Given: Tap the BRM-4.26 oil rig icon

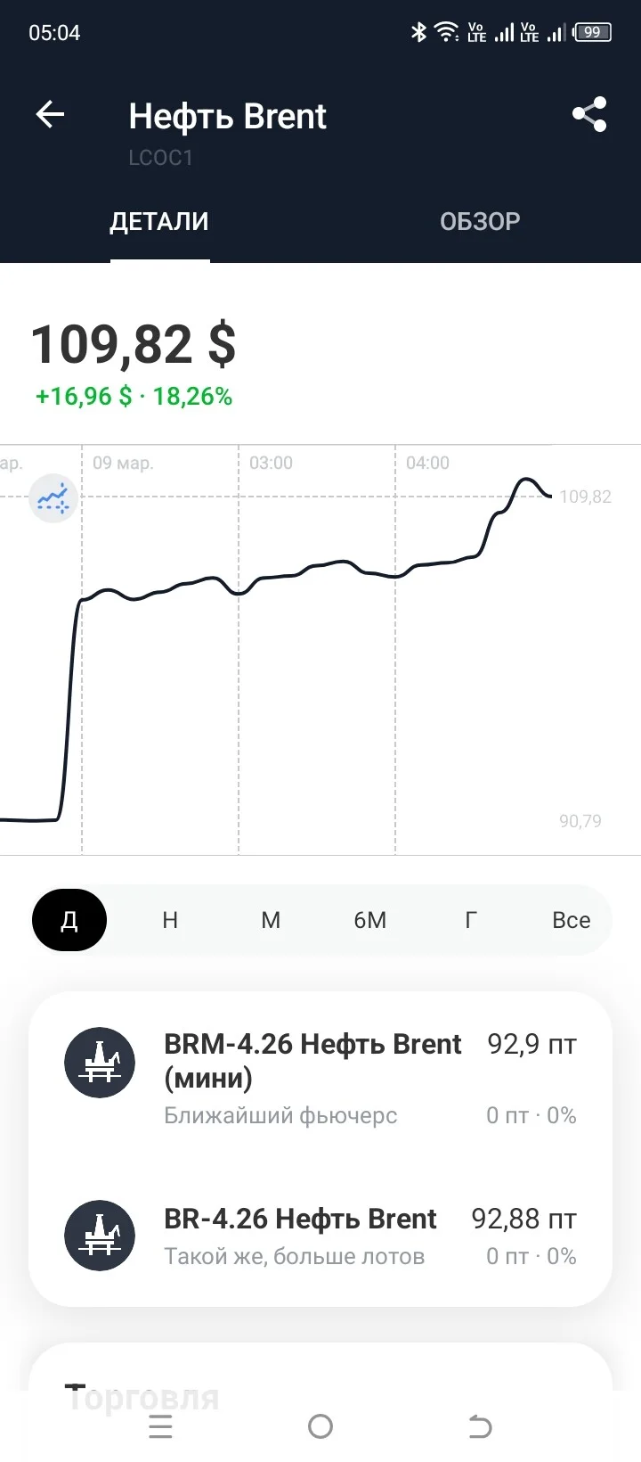Looking at the screenshot, I should [100, 1062].
